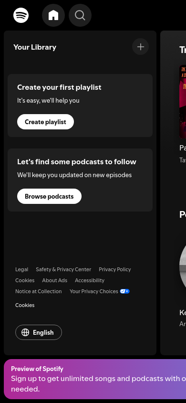Open Notice at Collection link
This screenshot has height=403, width=186.
[39, 291]
